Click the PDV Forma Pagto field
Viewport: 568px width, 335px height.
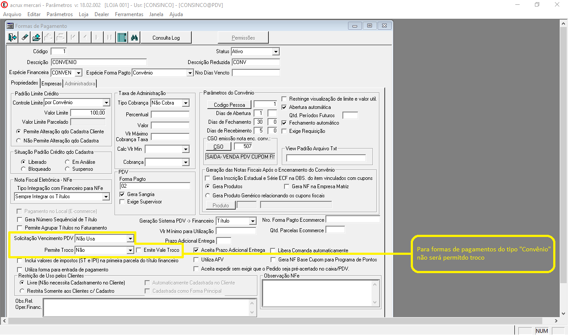(155, 186)
